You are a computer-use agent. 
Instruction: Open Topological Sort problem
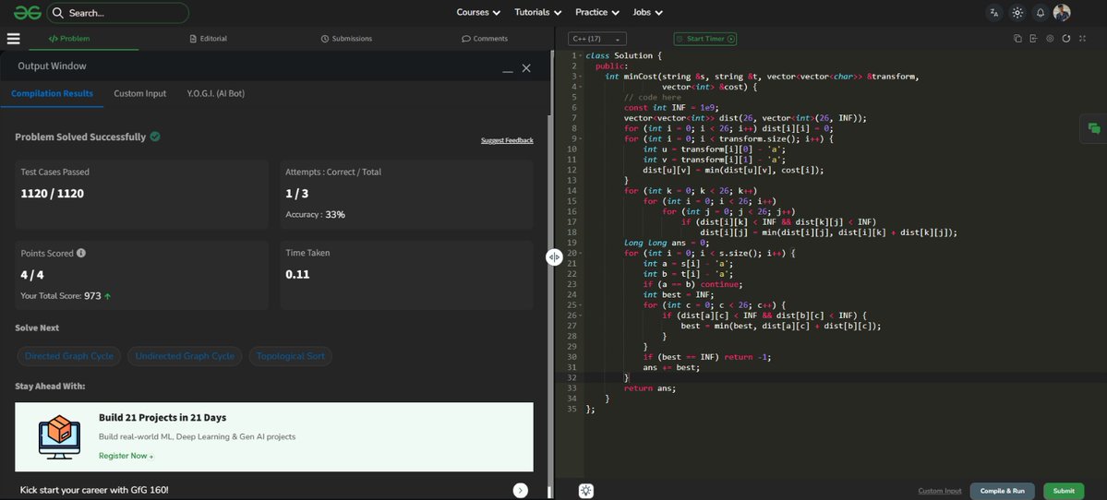[290, 356]
